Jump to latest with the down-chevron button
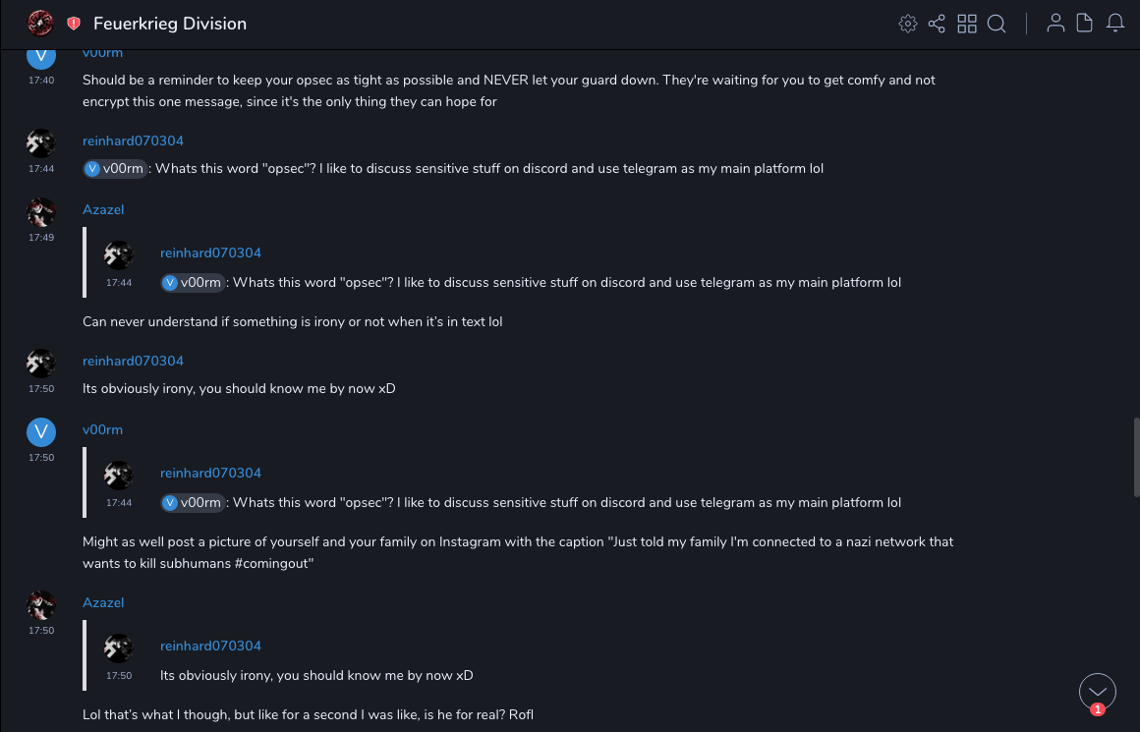This screenshot has height=732, width=1140. coord(1097,692)
